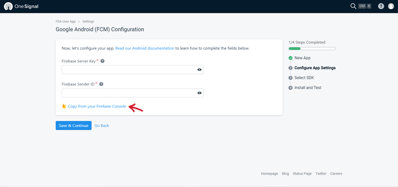The width and height of the screenshot is (398, 187).
Task: Open the Homepage footer link
Action: click(269, 174)
